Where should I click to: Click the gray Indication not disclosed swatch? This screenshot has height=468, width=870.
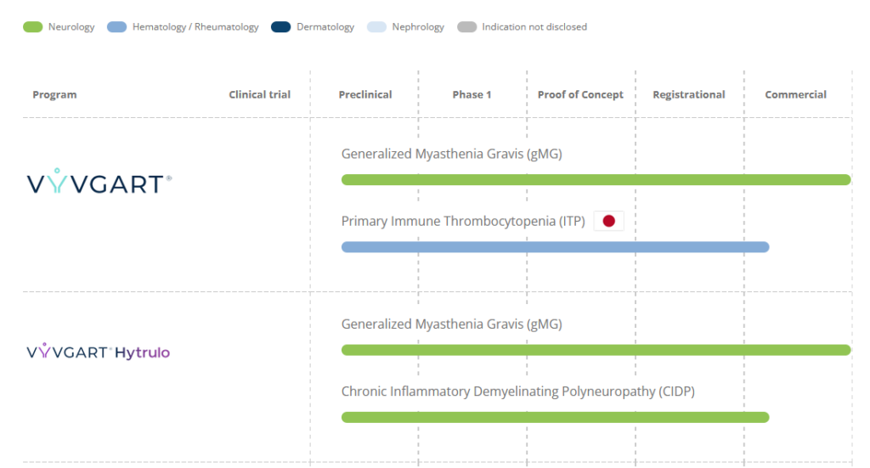tap(466, 27)
